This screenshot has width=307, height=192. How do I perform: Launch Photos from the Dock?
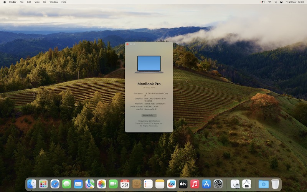coord(102,184)
